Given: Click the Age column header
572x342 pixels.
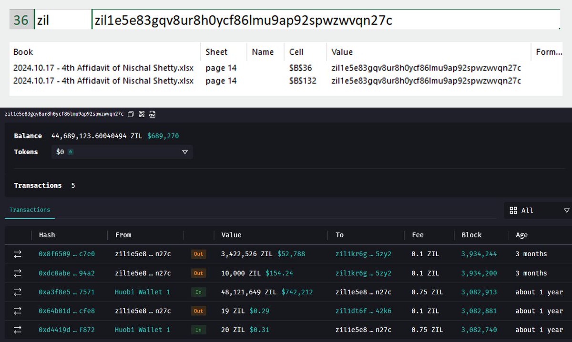Looking at the screenshot, I should click(x=521, y=235).
